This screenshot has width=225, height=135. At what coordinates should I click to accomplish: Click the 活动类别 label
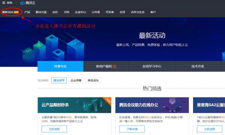(43, 80)
